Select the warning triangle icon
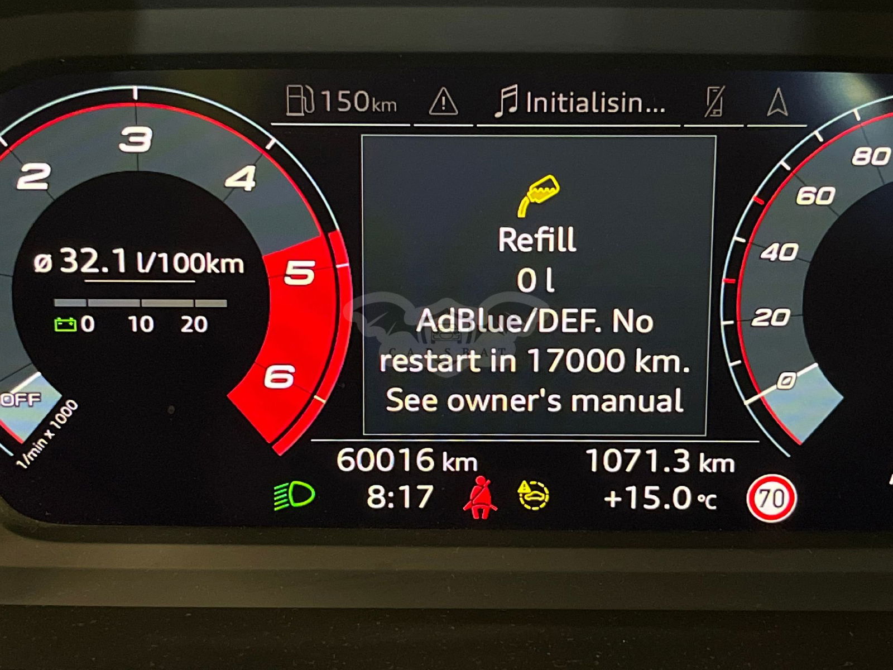The width and height of the screenshot is (893, 670). click(443, 102)
